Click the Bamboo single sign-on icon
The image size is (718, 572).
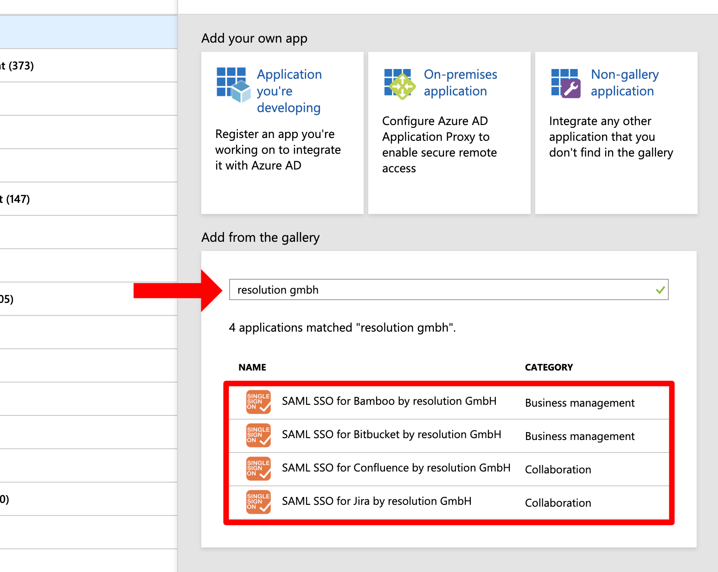(258, 402)
